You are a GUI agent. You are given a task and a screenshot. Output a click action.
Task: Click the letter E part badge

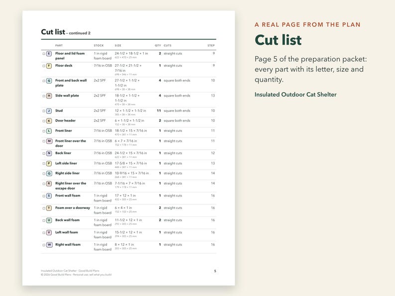tap(49, 54)
